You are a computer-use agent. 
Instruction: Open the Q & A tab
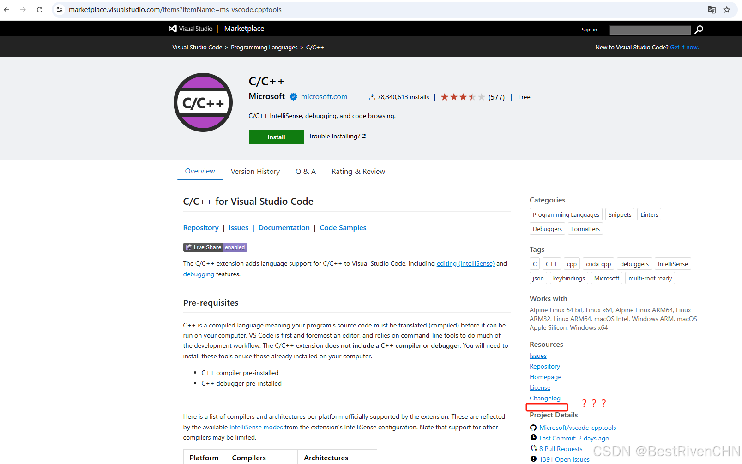[306, 172]
